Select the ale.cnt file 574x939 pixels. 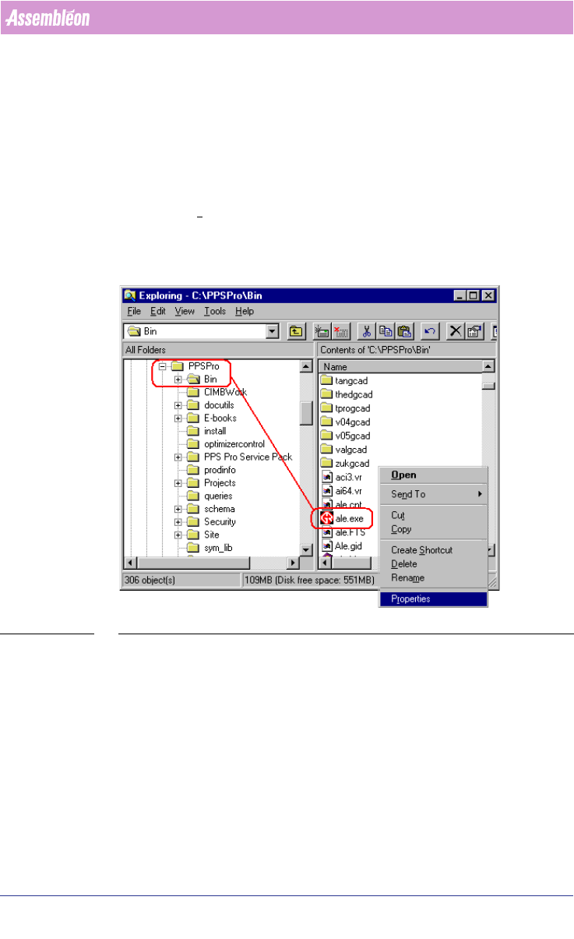coord(340,503)
